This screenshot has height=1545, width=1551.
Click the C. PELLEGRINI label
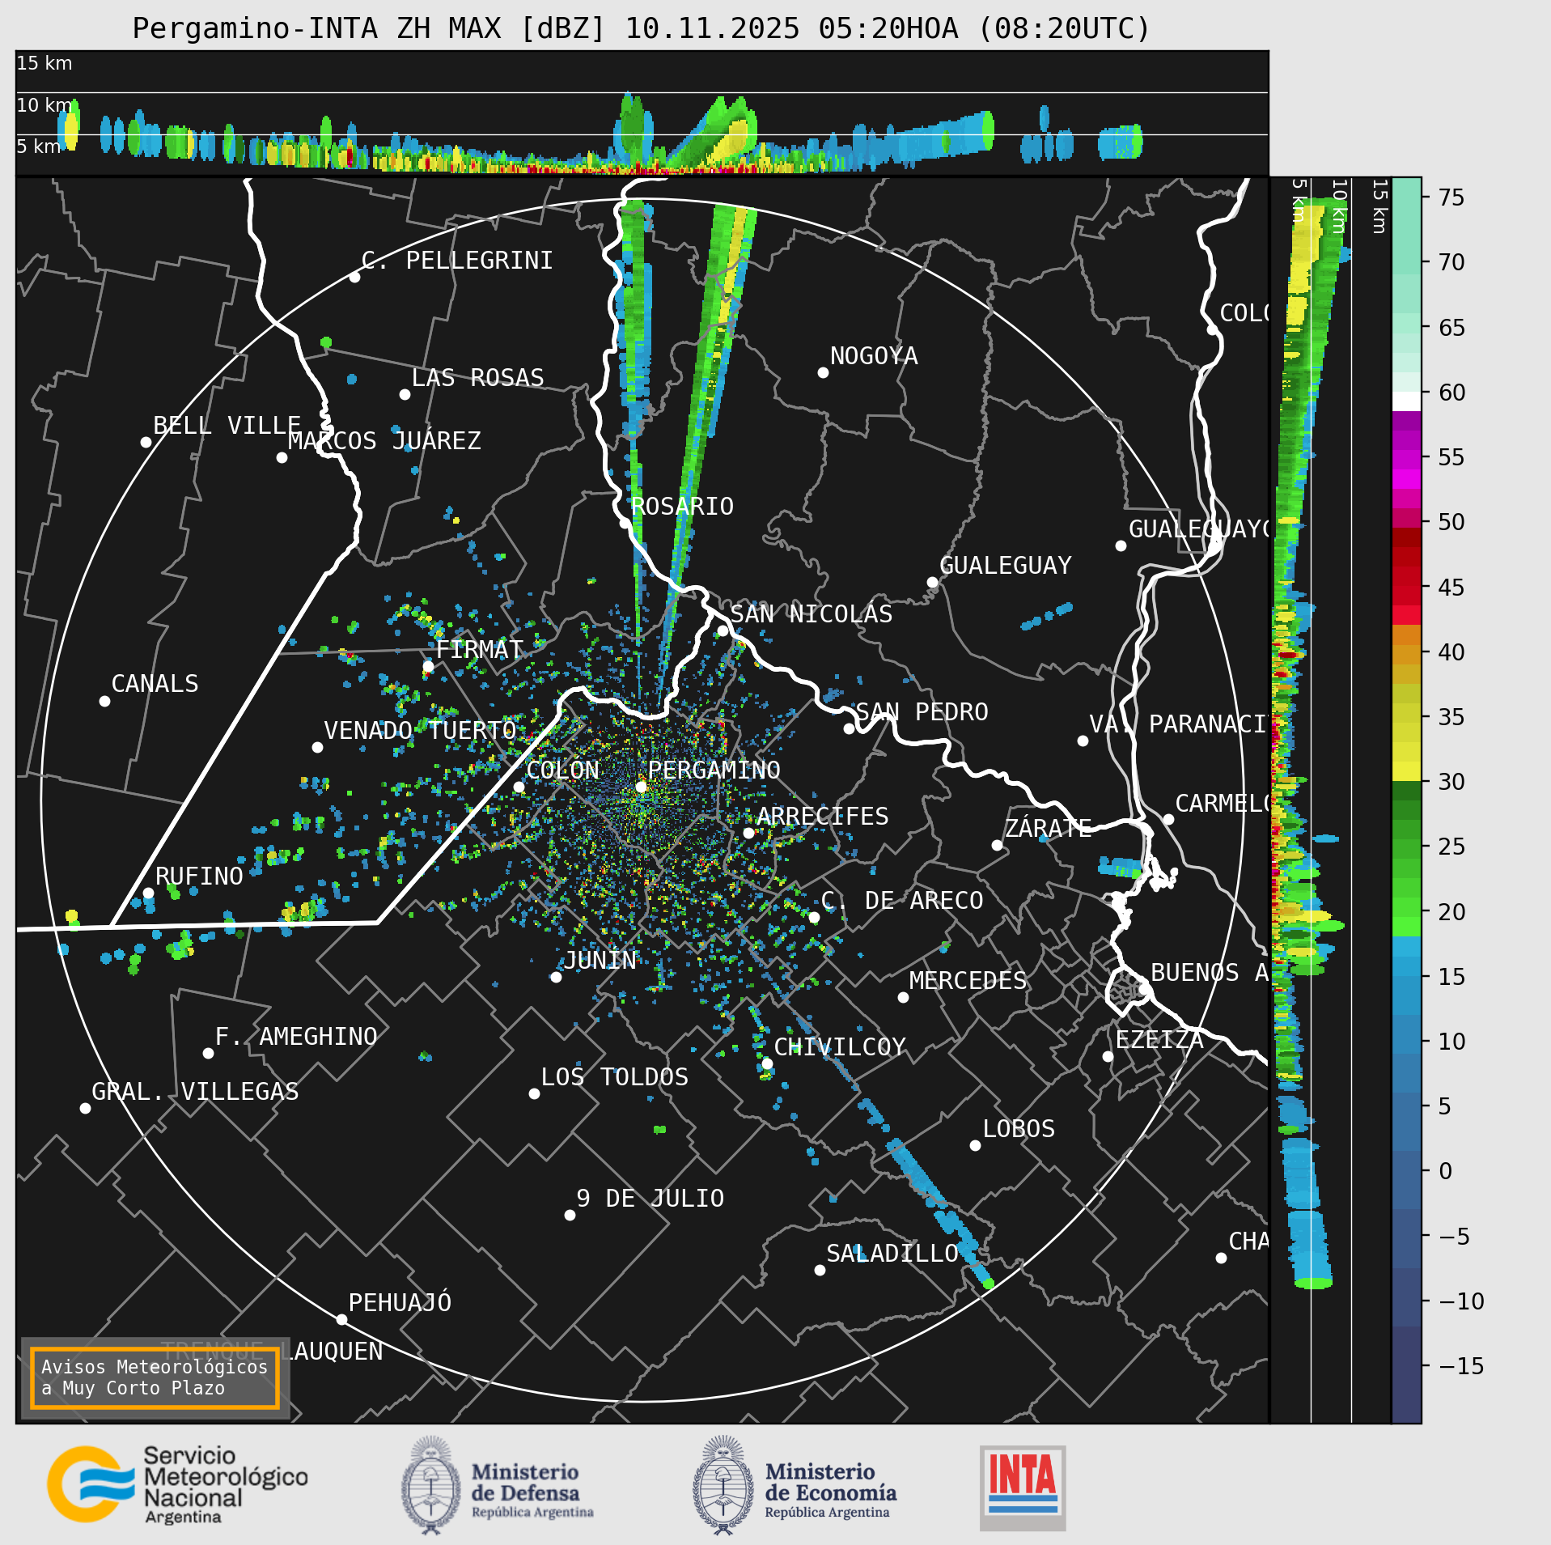457,260
